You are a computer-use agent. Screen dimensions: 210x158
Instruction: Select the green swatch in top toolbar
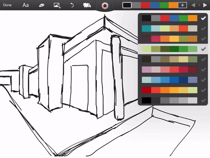tap(164, 5)
